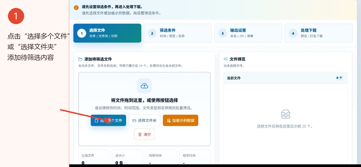The image size is (361, 167).
Task: Click the 添加待筛选文件 panel title
Action: [98, 59]
